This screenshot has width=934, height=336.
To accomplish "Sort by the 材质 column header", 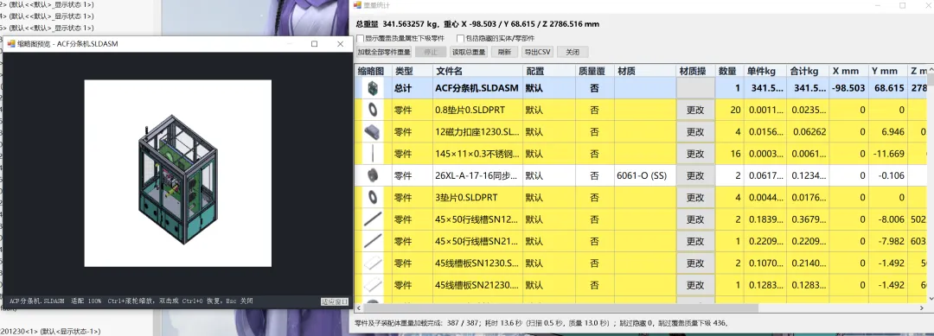I will pos(645,71).
